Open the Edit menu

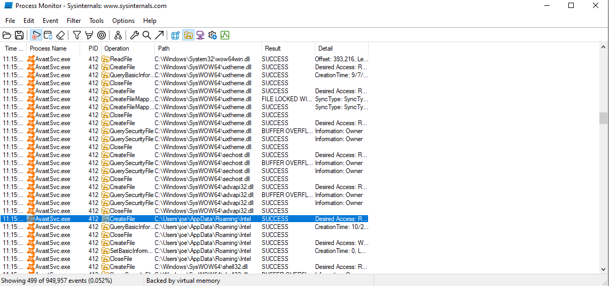29,21
